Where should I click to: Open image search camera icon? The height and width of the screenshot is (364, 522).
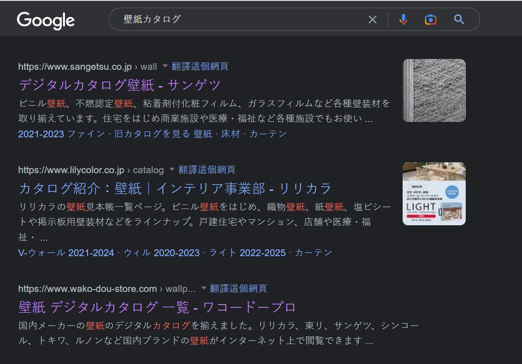click(430, 19)
